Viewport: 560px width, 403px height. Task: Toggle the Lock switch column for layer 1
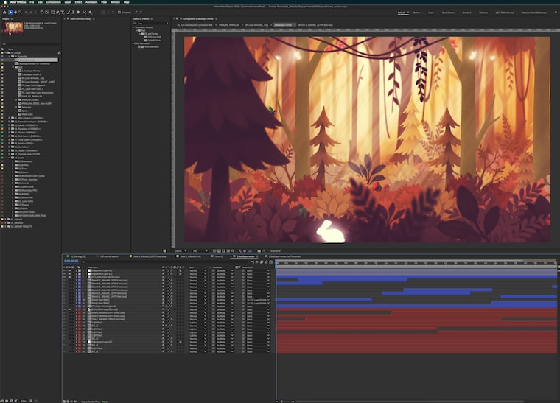click(73, 270)
